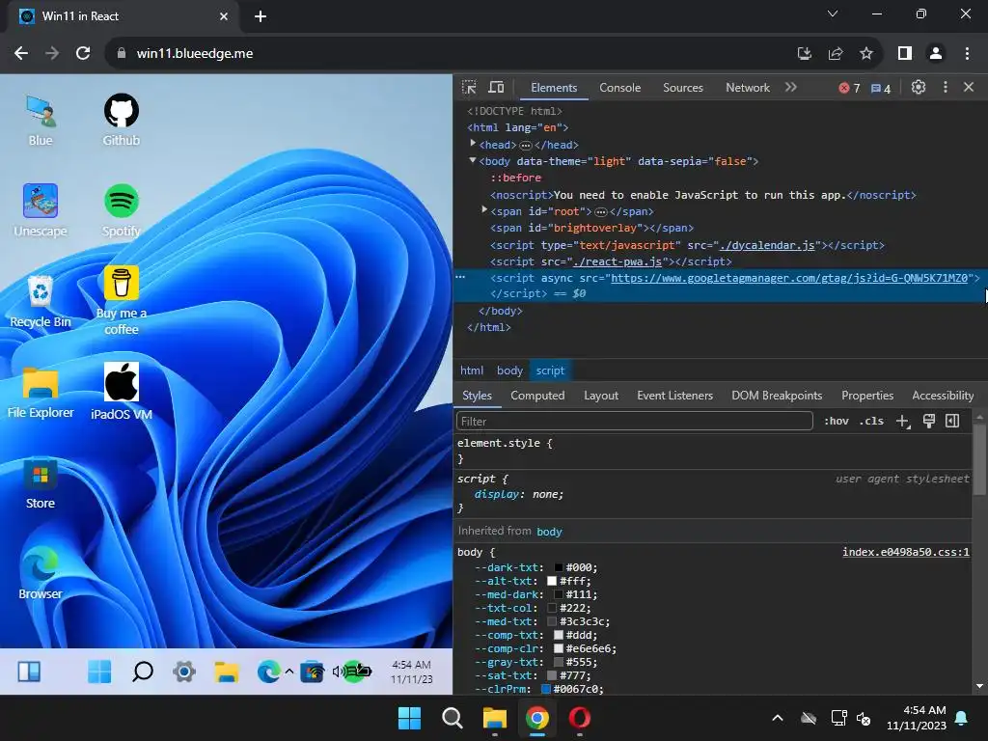Open Windows search from the host taskbar
Screen dimensions: 988x741
(x=452, y=718)
